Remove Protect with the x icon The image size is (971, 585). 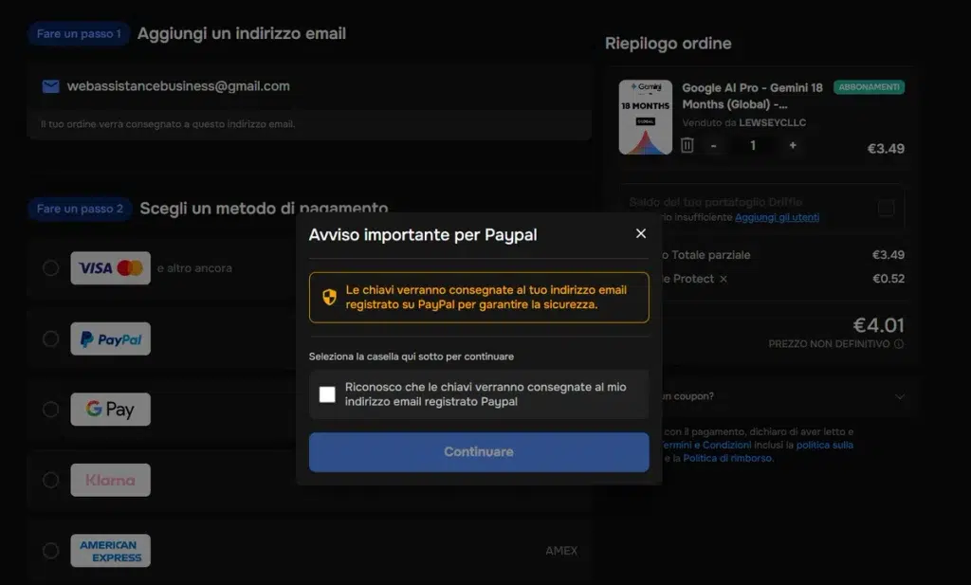724,279
